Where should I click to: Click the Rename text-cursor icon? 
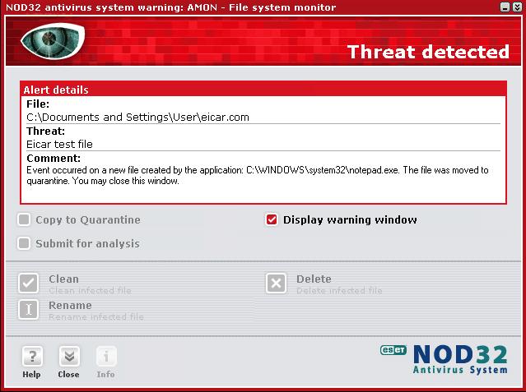pos(29,309)
